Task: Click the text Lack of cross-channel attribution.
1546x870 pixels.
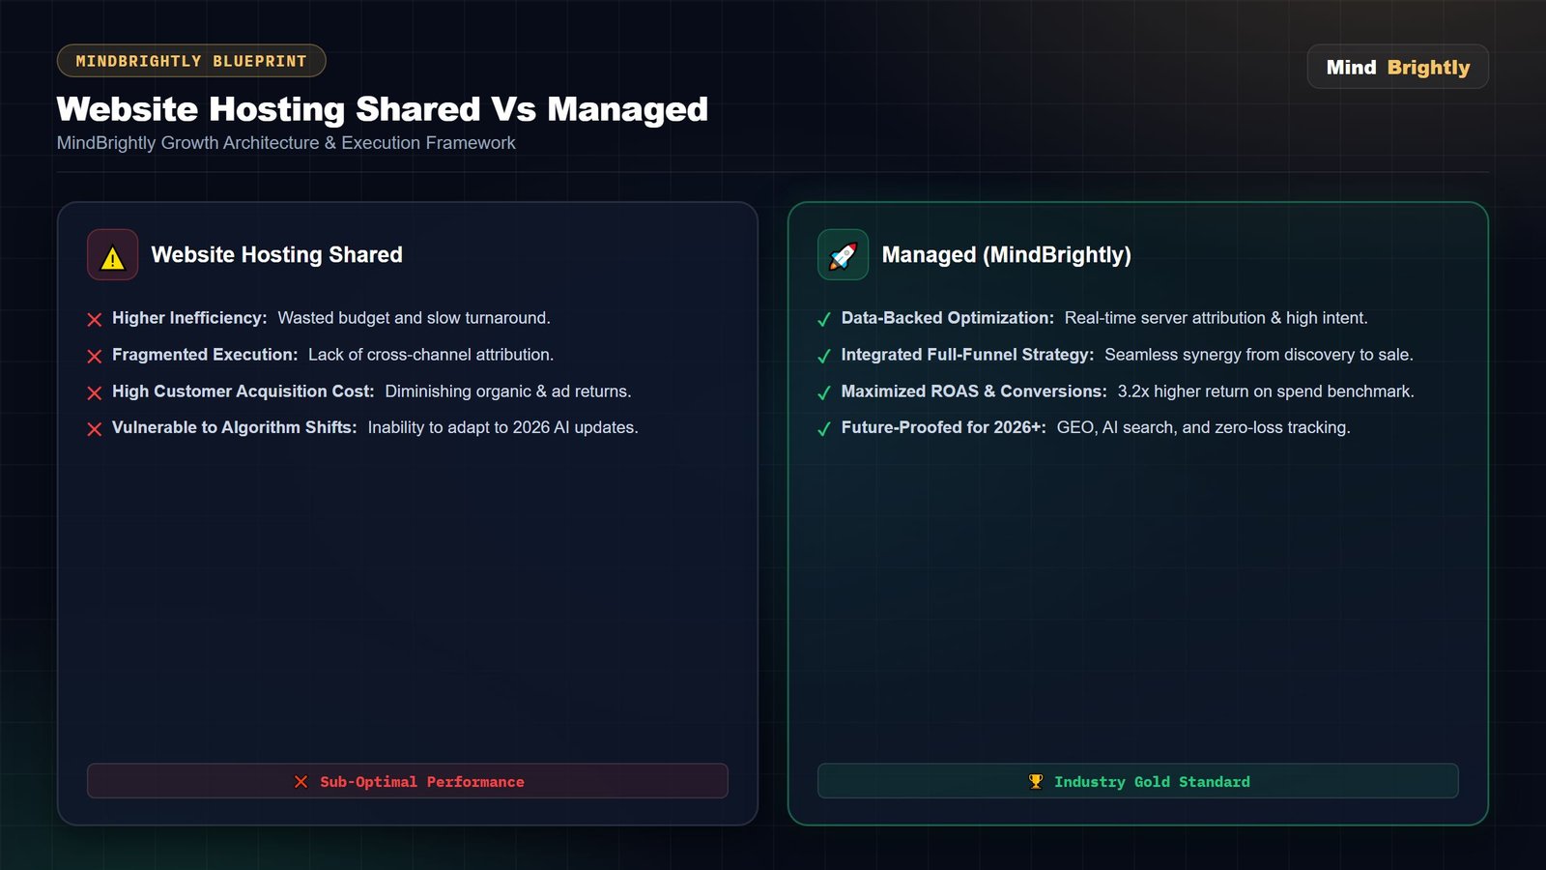Action: [x=431, y=355]
